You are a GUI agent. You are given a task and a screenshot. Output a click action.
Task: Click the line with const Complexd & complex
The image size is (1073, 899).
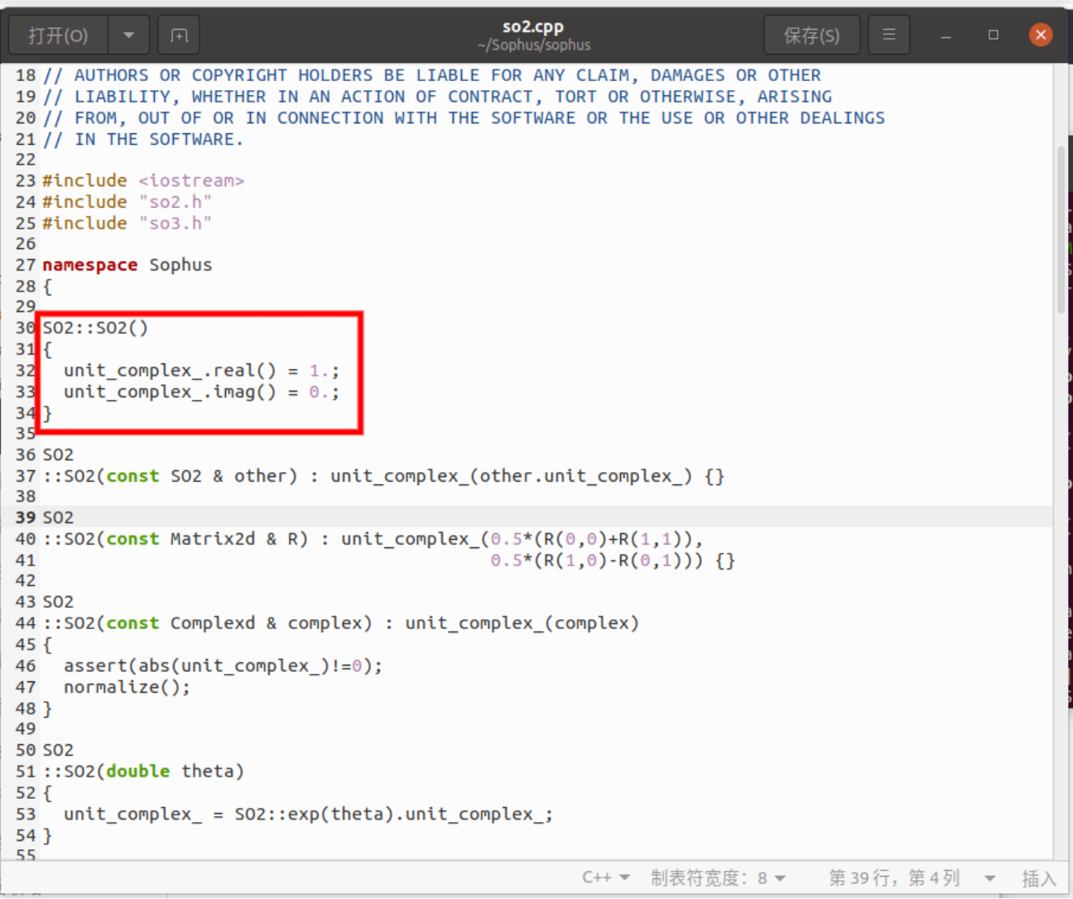point(341,623)
